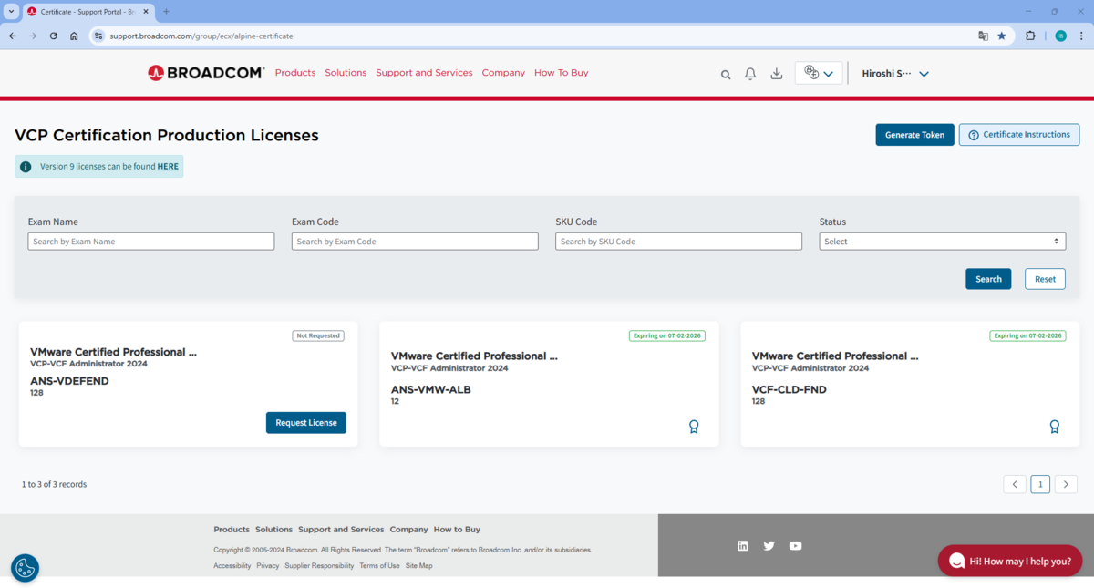Focus the SKU Code search field
This screenshot has height=588, width=1094.
[x=678, y=242]
